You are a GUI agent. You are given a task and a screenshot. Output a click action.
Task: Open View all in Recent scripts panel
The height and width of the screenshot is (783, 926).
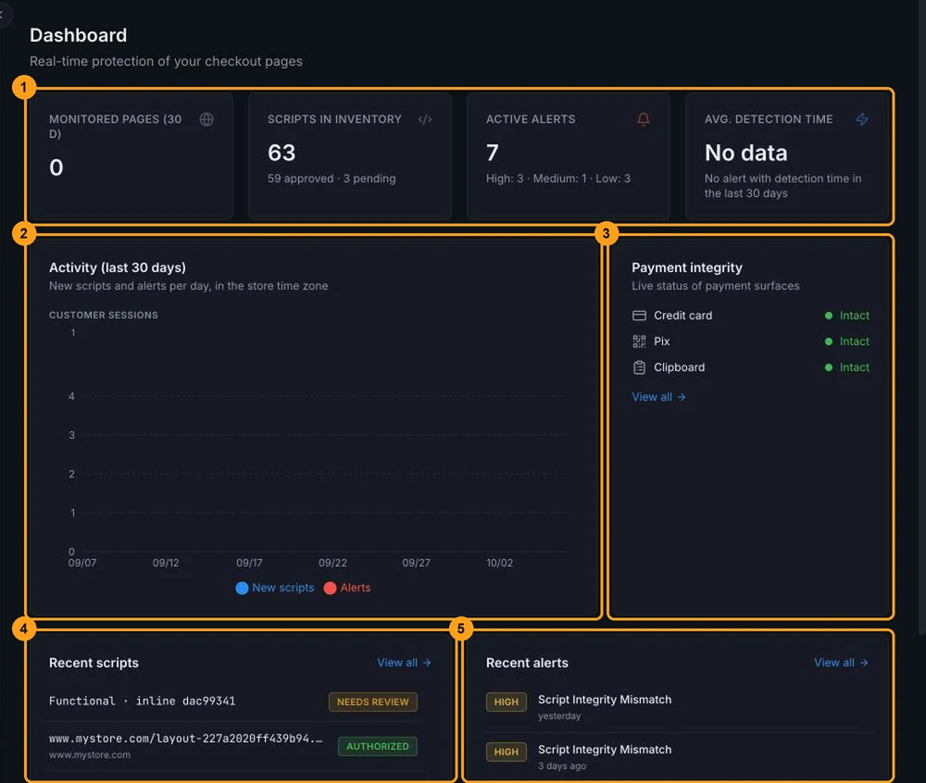pyautogui.click(x=404, y=663)
